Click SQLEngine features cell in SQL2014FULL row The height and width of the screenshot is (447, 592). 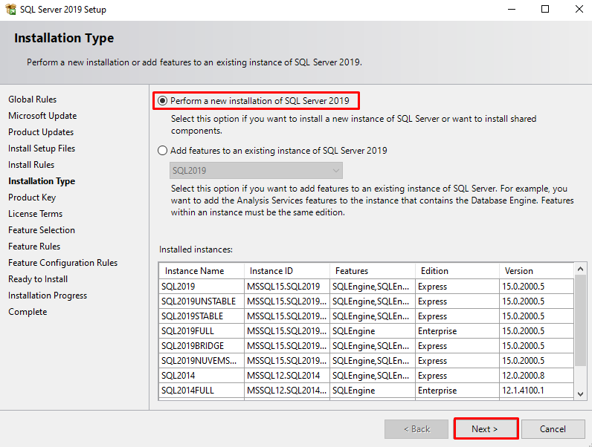pos(373,391)
